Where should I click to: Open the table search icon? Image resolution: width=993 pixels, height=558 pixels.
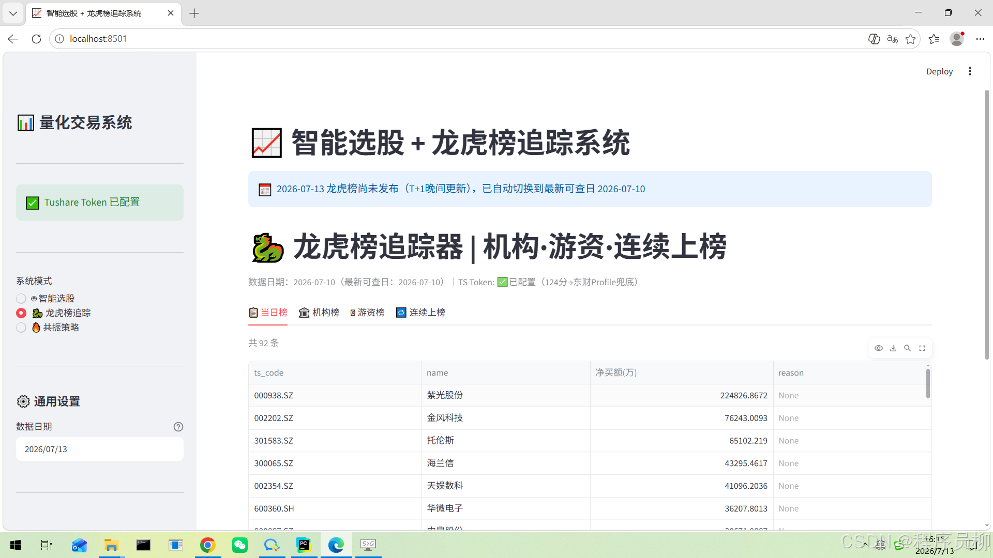click(x=908, y=348)
